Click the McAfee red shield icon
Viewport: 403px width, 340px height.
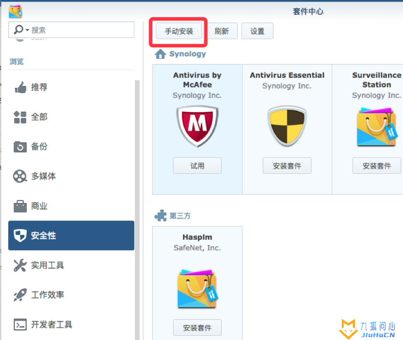tap(197, 126)
